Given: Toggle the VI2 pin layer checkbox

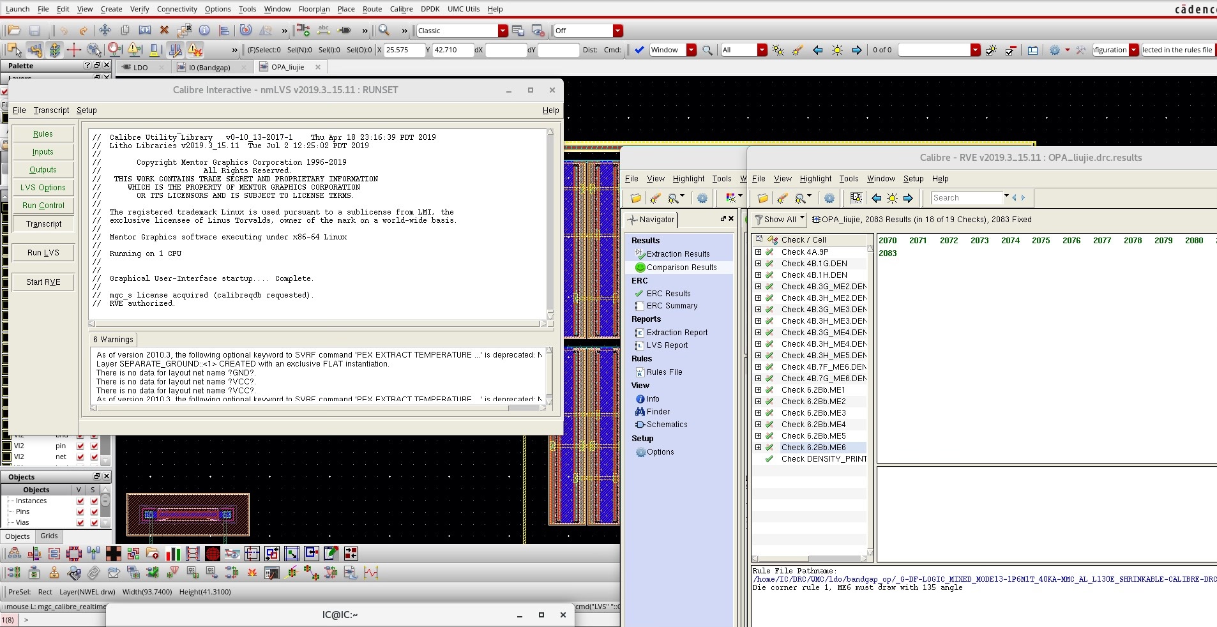Looking at the screenshot, I should pos(81,446).
